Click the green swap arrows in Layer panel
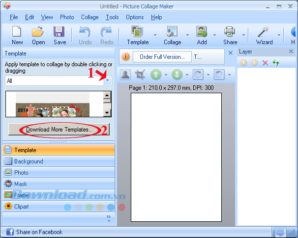 coord(276,63)
